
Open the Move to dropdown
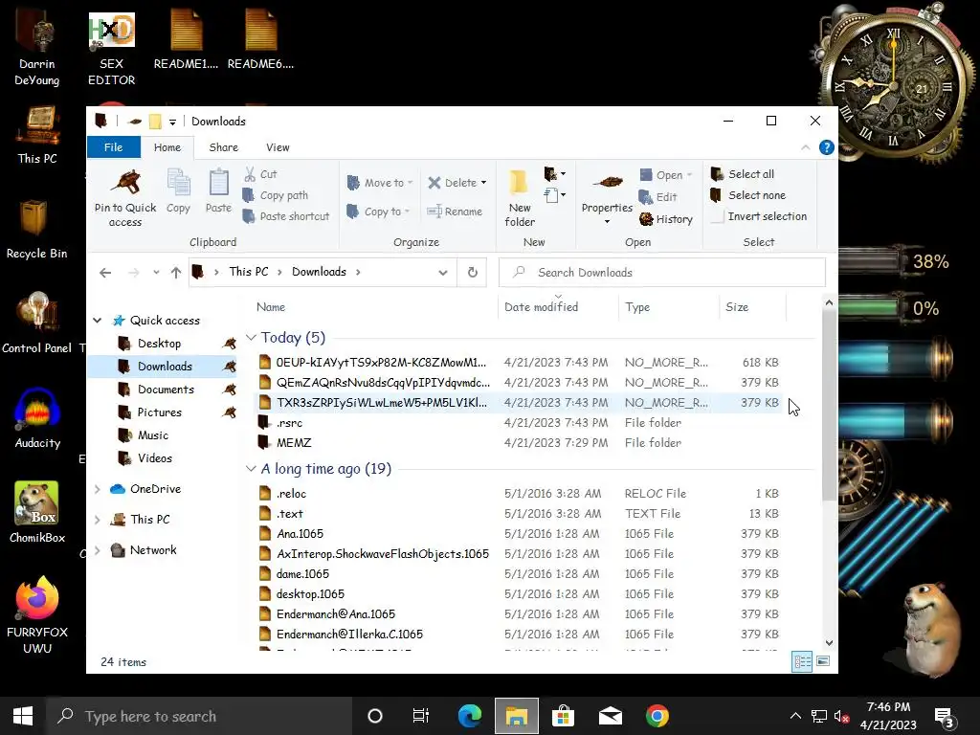point(379,183)
